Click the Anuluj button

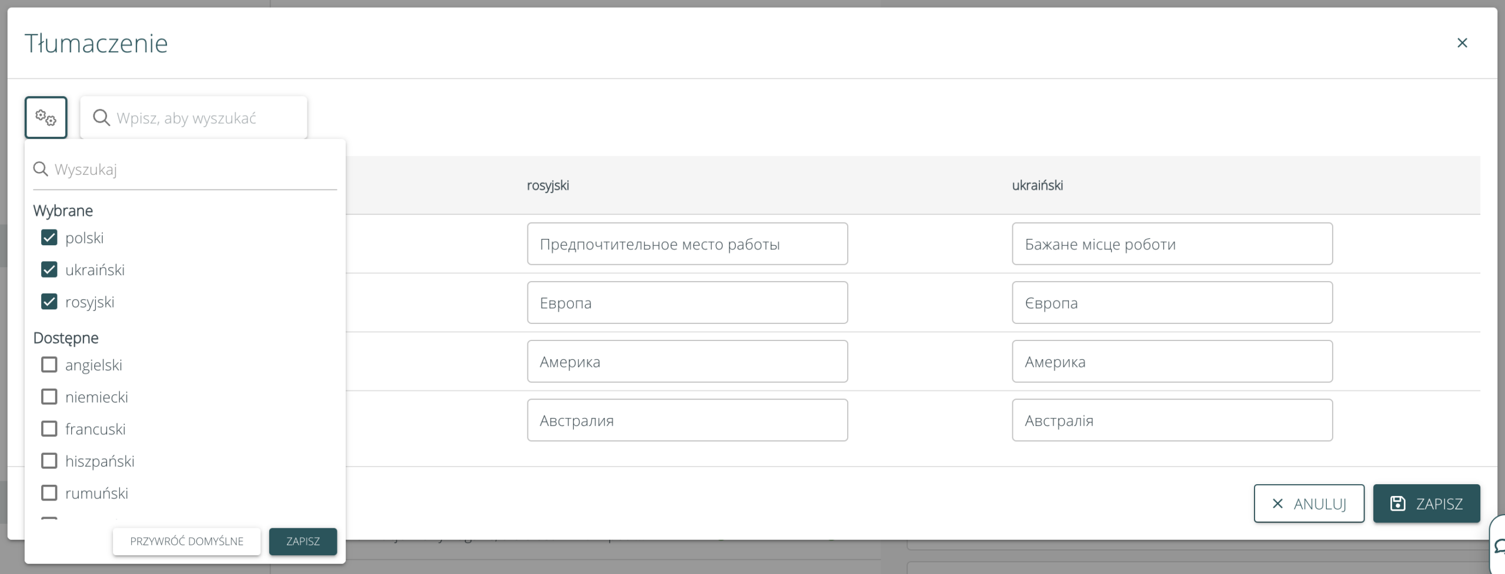[x=1308, y=504]
